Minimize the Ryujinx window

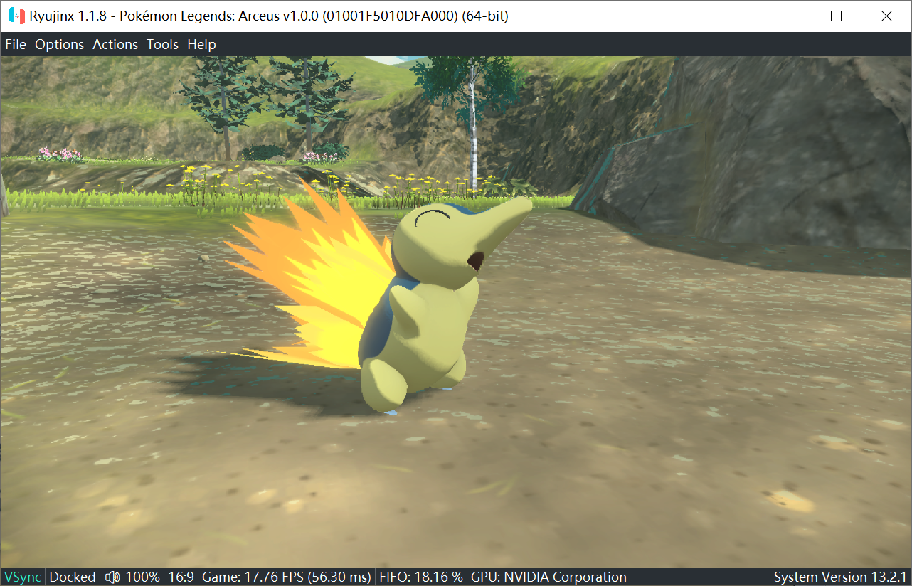[787, 16]
